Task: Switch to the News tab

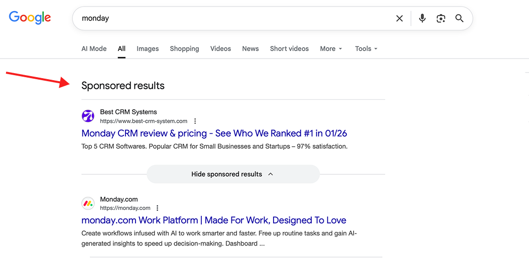Action: coord(250,49)
